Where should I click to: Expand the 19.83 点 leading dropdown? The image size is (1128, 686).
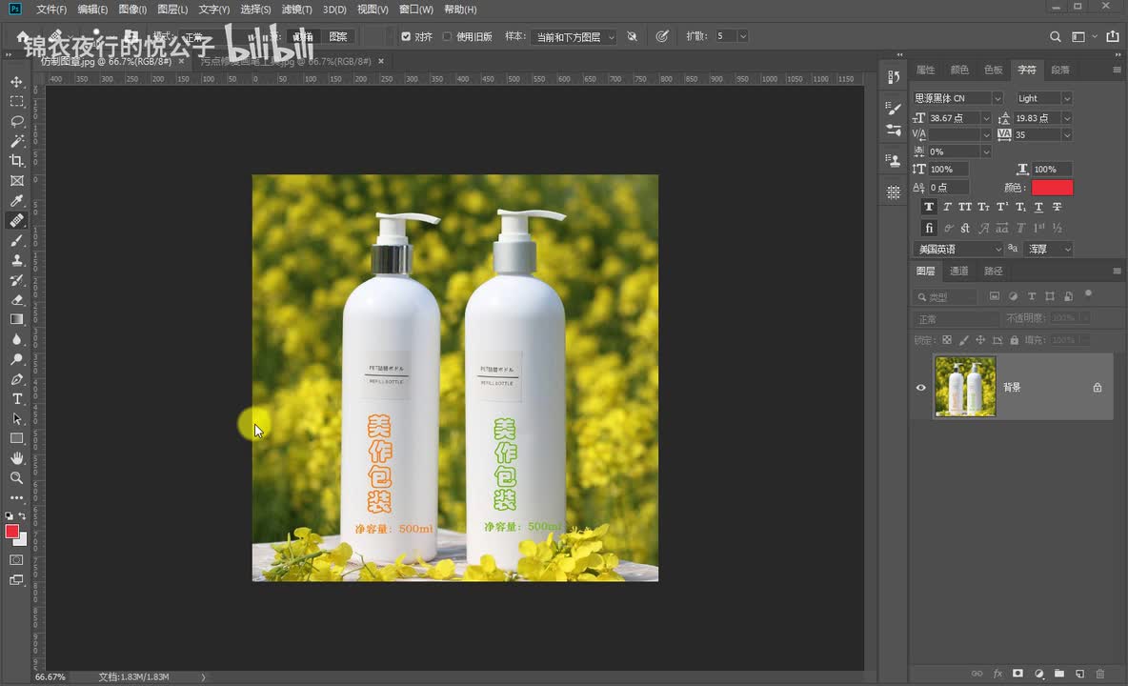coord(1067,118)
